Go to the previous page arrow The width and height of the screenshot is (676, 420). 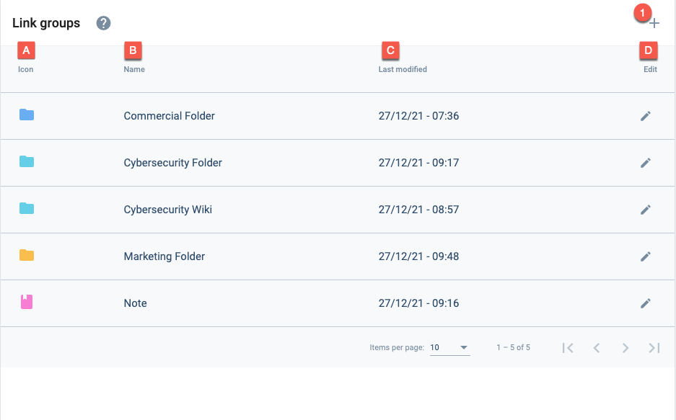[597, 348]
